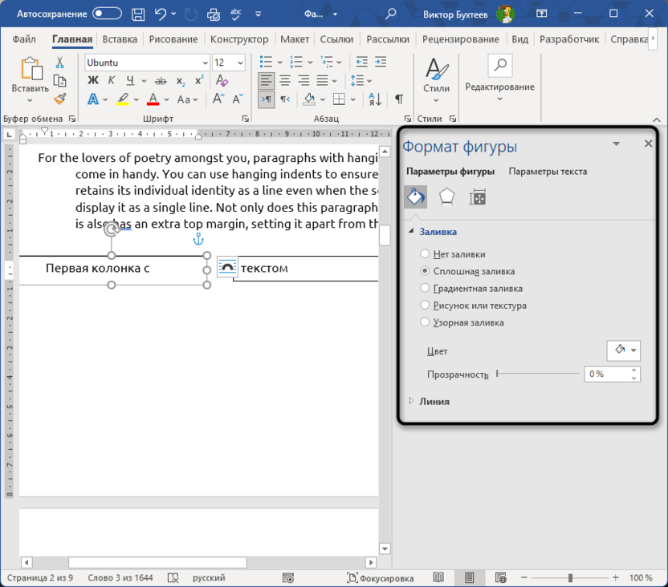
Task: Click the Cut scissors icon
Action: (60, 63)
